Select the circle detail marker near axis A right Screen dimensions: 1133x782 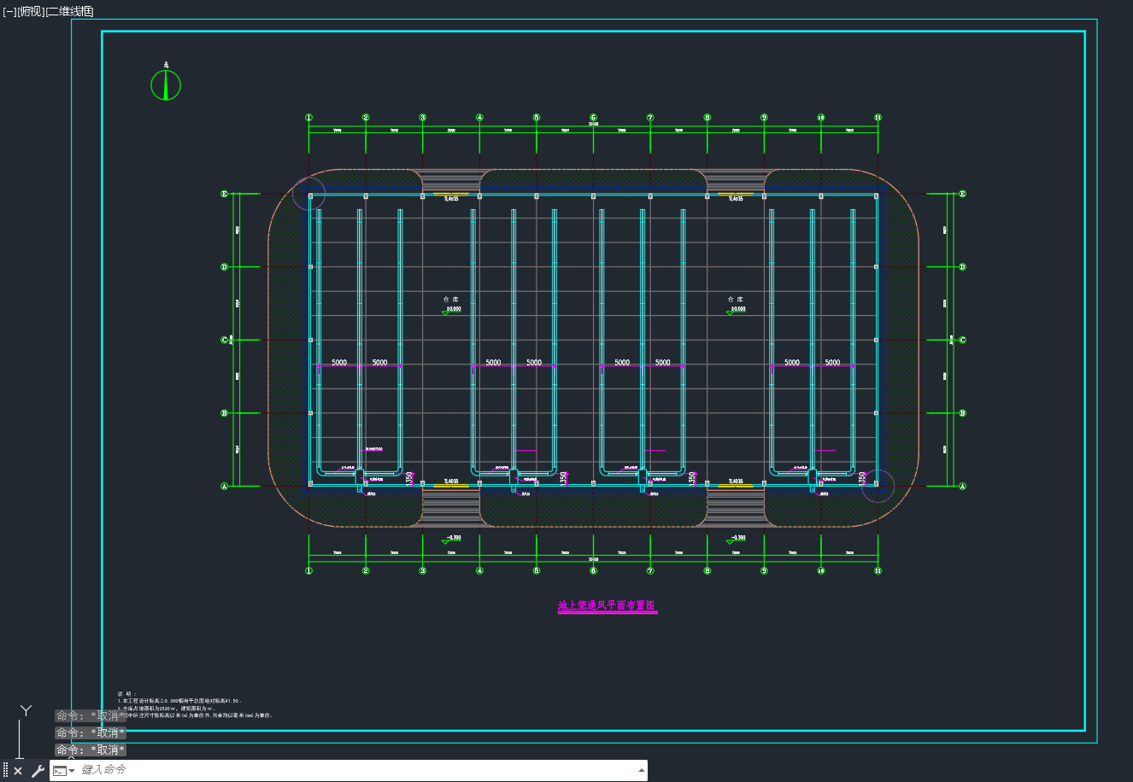878,486
